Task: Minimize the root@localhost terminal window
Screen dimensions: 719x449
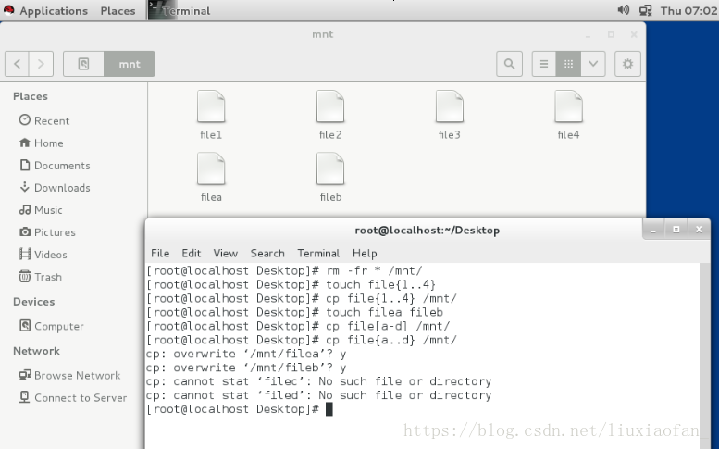Action: (653, 230)
